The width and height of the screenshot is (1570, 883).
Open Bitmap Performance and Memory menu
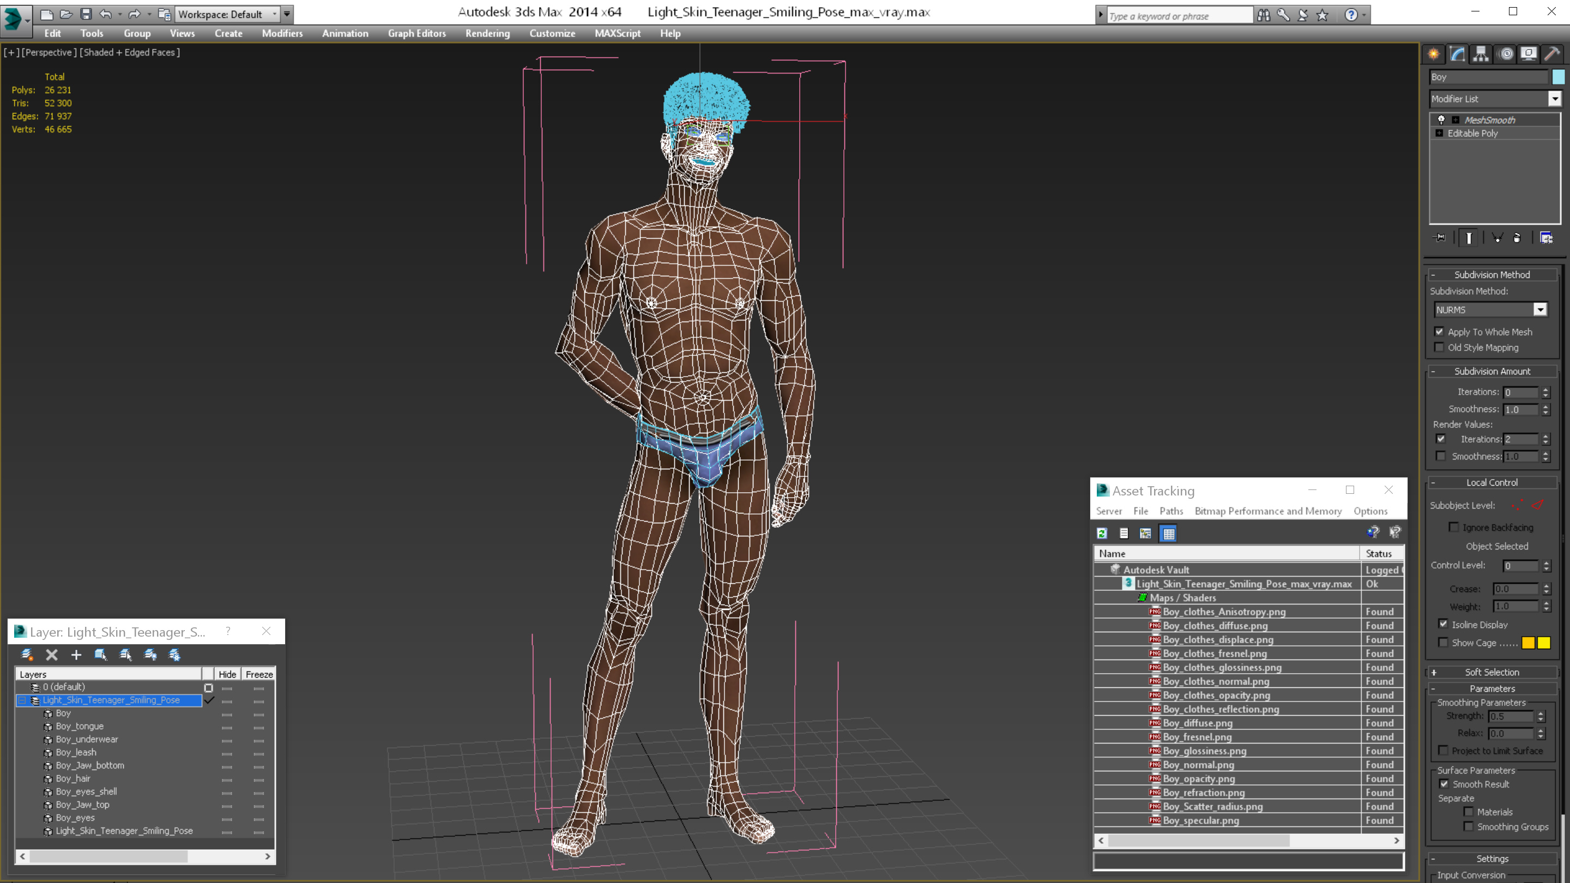[x=1267, y=511]
